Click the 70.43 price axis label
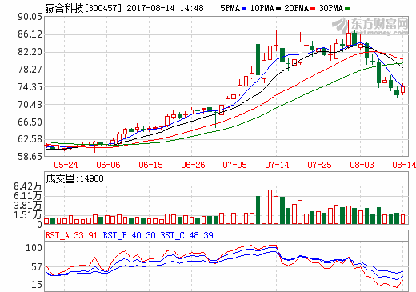This screenshot has width=416, height=292. tap(30, 104)
